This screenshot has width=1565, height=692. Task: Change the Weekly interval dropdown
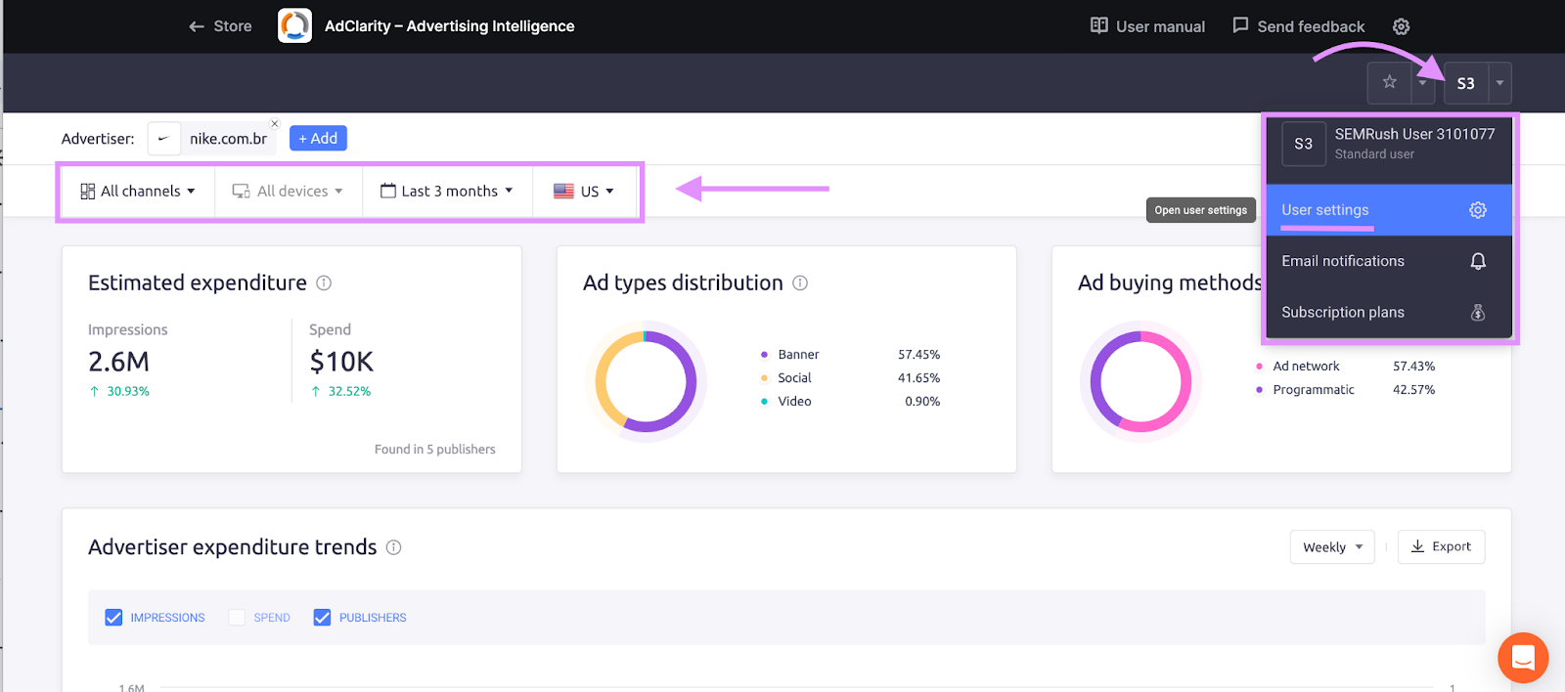coord(1331,547)
